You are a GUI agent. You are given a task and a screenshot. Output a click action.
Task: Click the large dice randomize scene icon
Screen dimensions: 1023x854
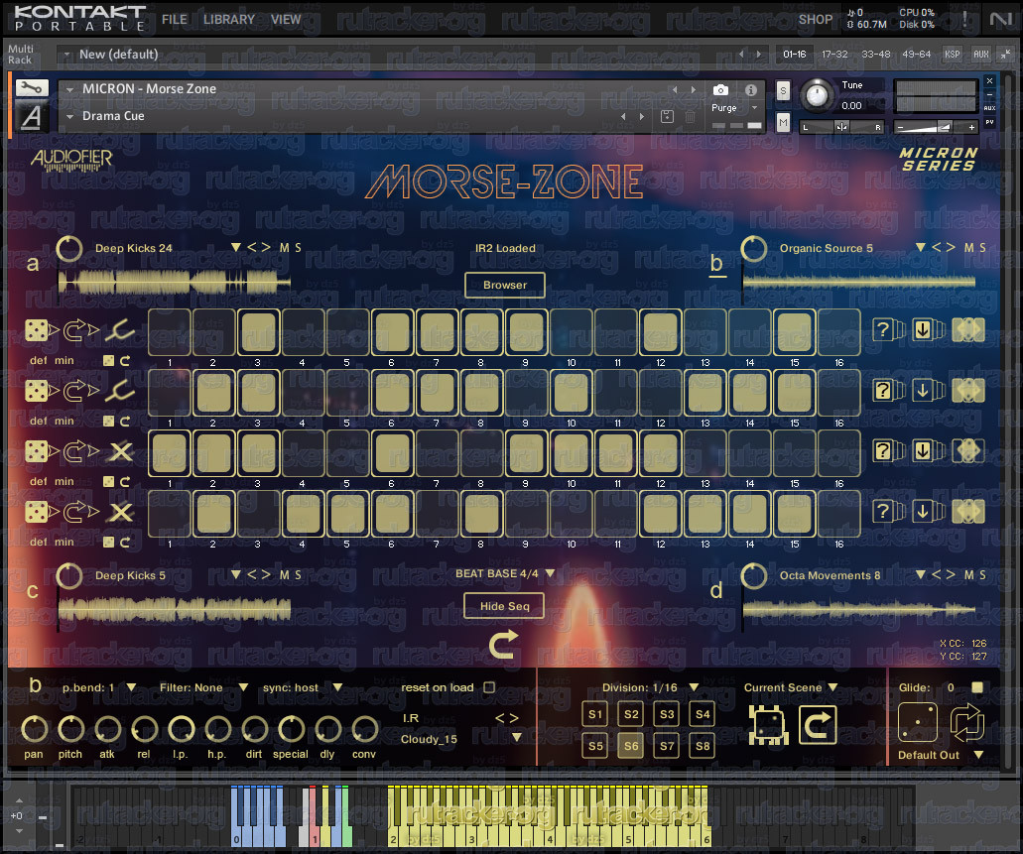point(917,723)
